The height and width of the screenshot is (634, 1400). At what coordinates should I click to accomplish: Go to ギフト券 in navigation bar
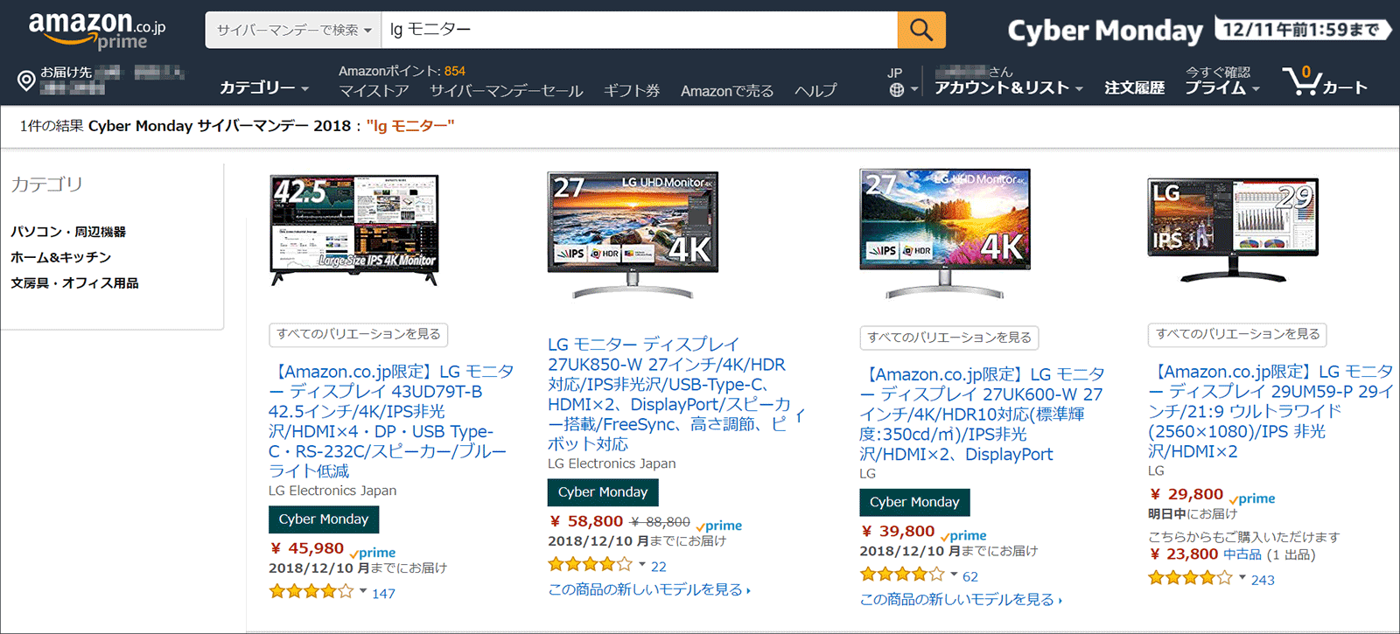pos(632,90)
